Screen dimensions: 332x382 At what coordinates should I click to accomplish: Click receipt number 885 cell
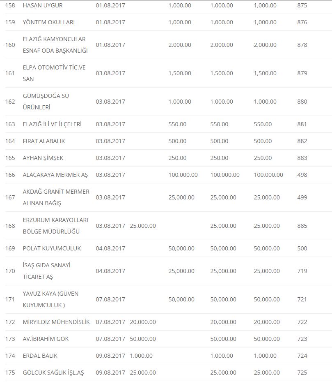302,226
